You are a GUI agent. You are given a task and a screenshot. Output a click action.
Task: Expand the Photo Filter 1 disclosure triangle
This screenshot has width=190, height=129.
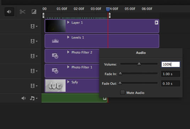tap(68, 67)
